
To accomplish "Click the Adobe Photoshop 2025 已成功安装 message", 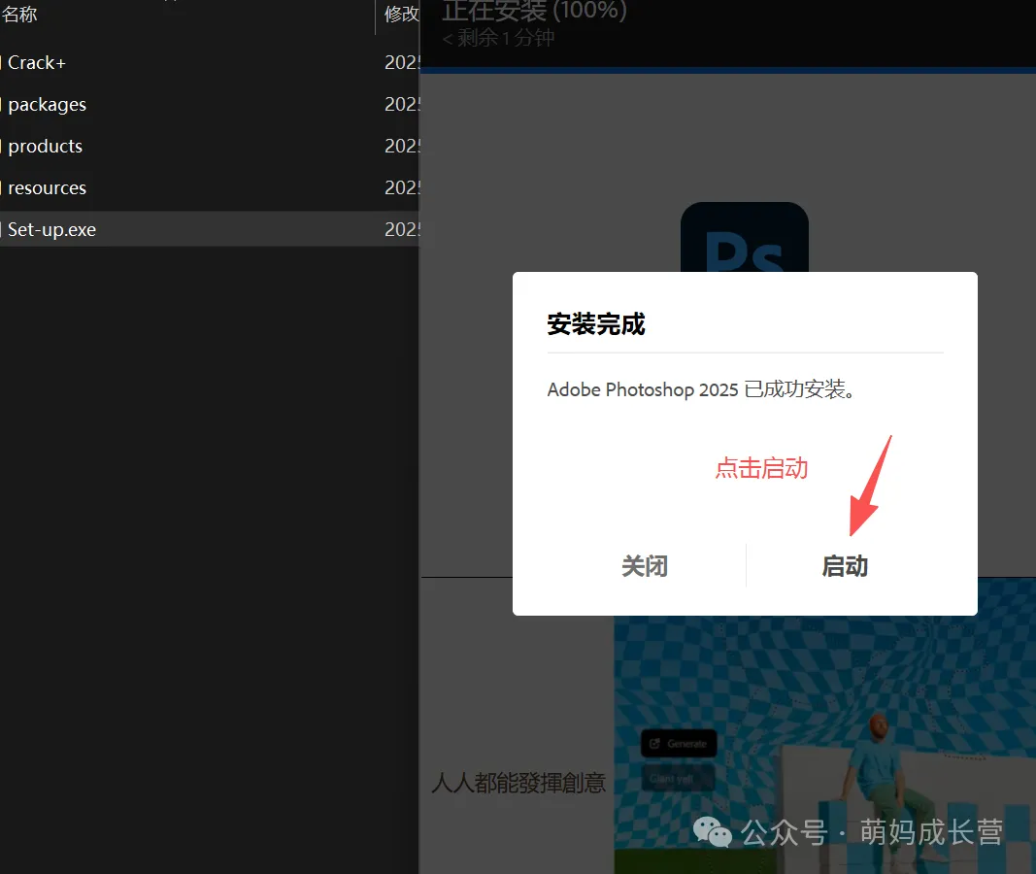I will click(701, 389).
